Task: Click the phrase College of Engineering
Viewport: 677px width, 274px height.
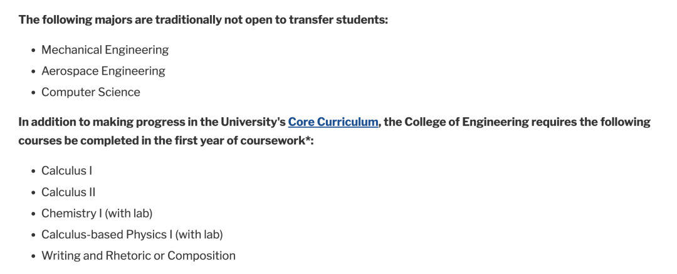Action: [466, 122]
